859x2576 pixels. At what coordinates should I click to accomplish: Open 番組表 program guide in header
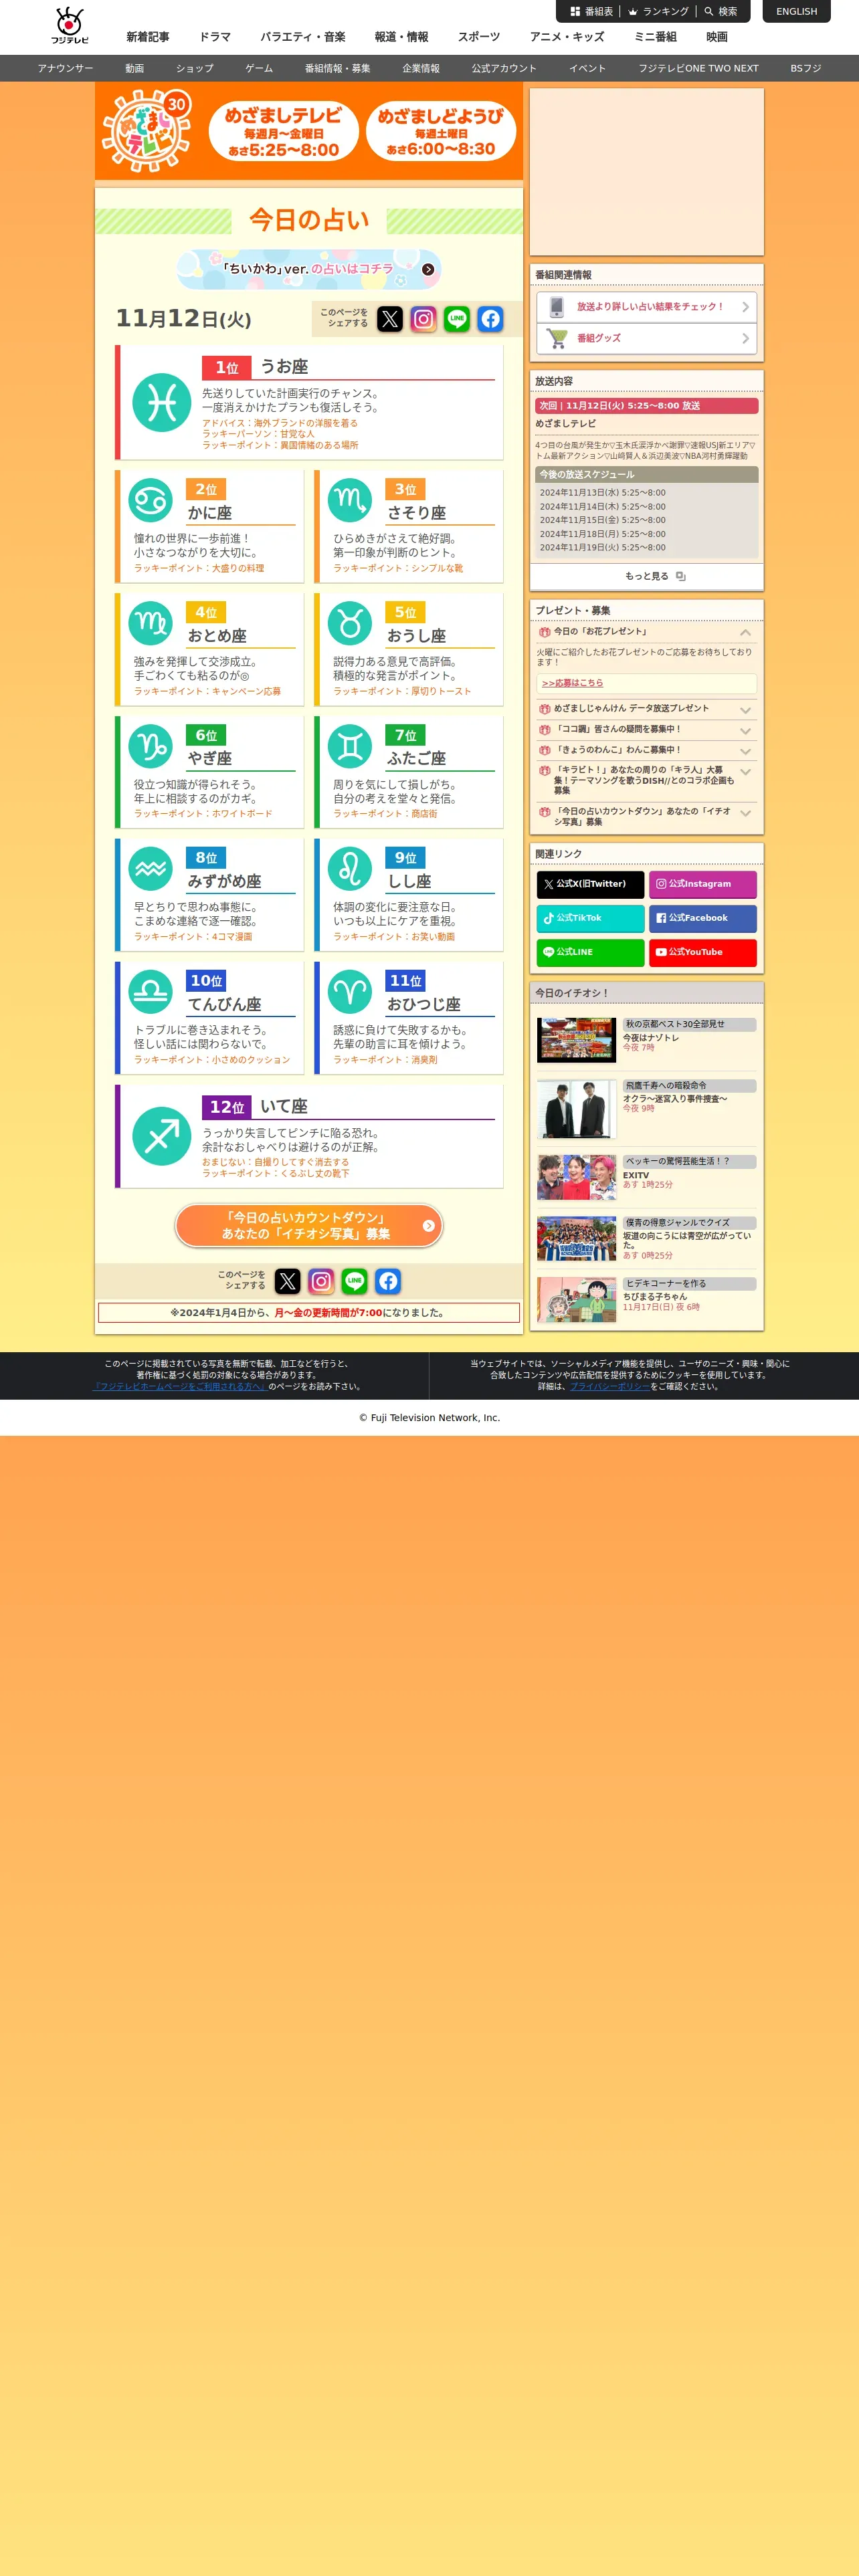[x=592, y=12]
